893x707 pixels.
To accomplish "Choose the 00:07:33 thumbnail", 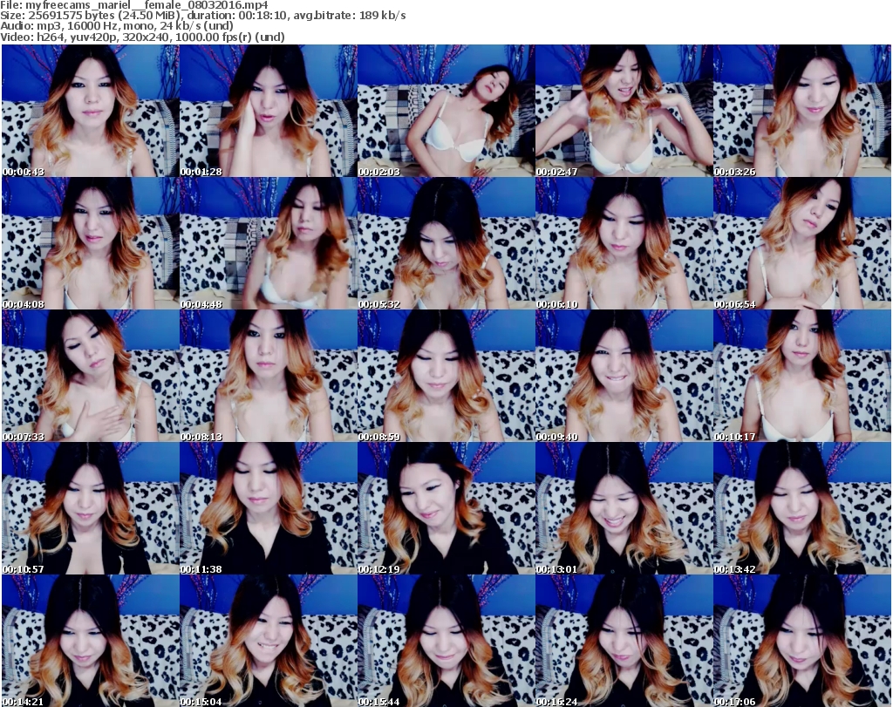I will (90, 376).
